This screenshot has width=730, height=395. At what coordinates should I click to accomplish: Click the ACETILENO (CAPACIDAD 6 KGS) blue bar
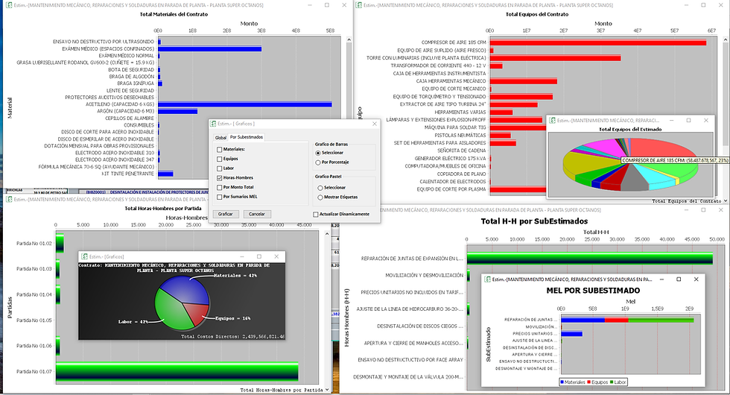click(x=245, y=104)
